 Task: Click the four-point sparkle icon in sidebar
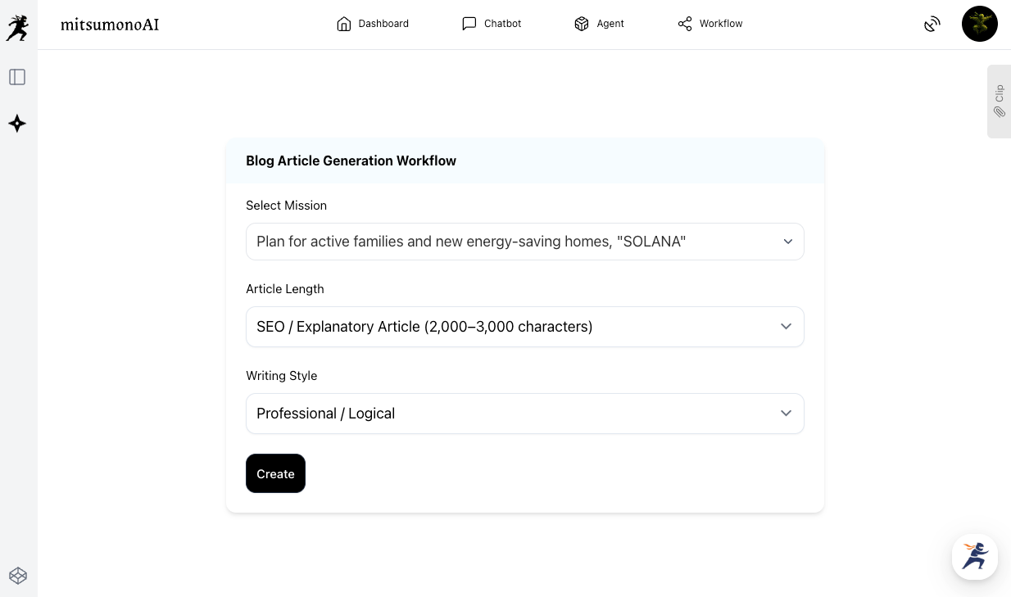[17, 124]
